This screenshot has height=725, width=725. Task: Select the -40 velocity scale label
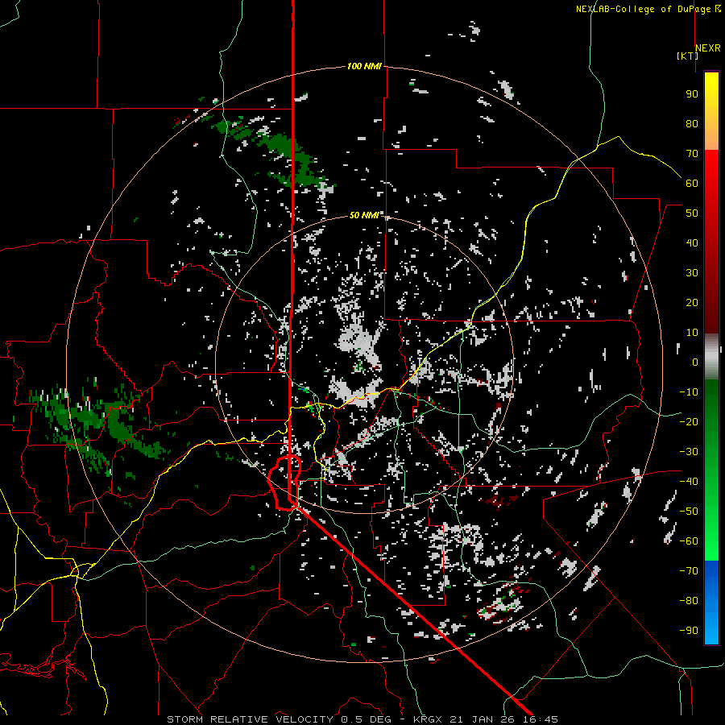(689, 482)
